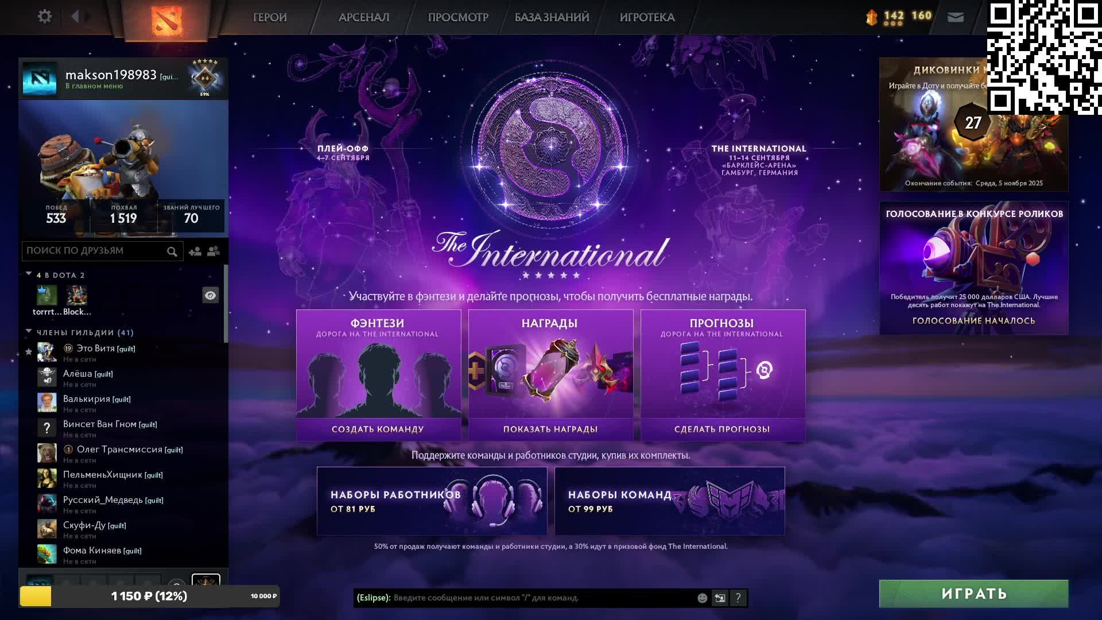Viewport: 1102px width, 620px height.
Task: Open the Арсенал menu tab
Action: pos(364,17)
